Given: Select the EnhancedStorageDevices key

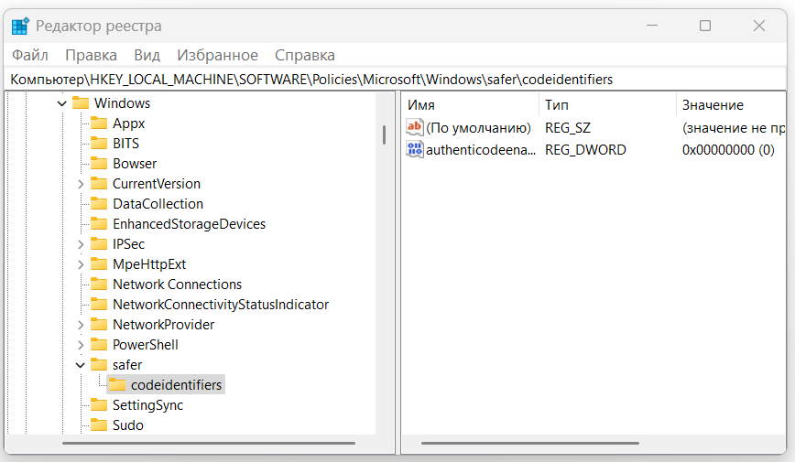Looking at the screenshot, I should (x=189, y=224).
